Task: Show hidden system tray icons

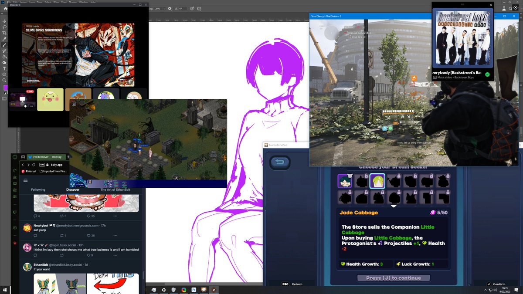Action: 486,290
